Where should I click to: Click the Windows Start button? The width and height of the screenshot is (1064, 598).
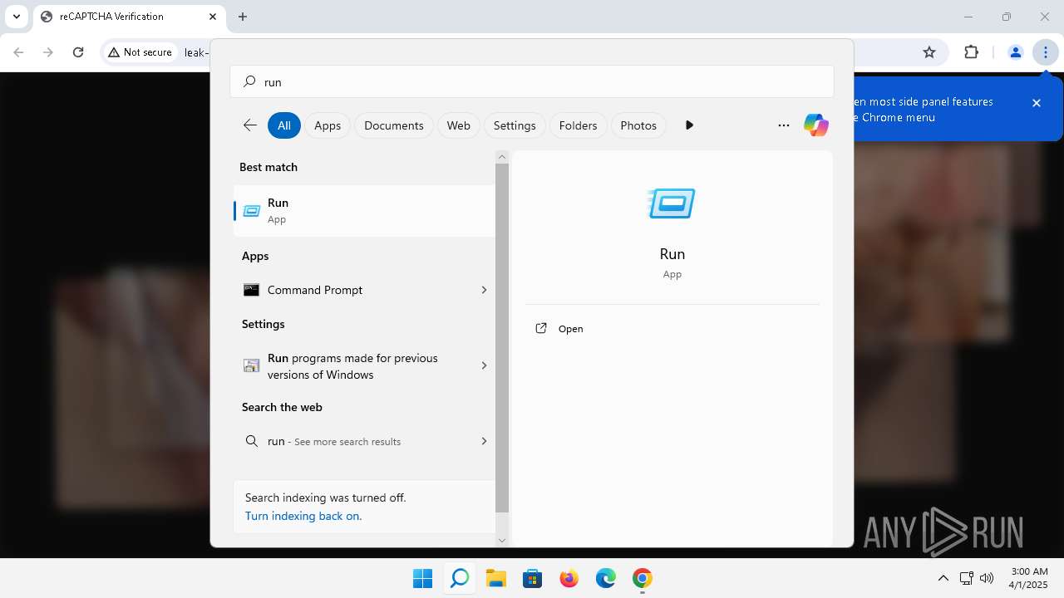click(422, 578)
